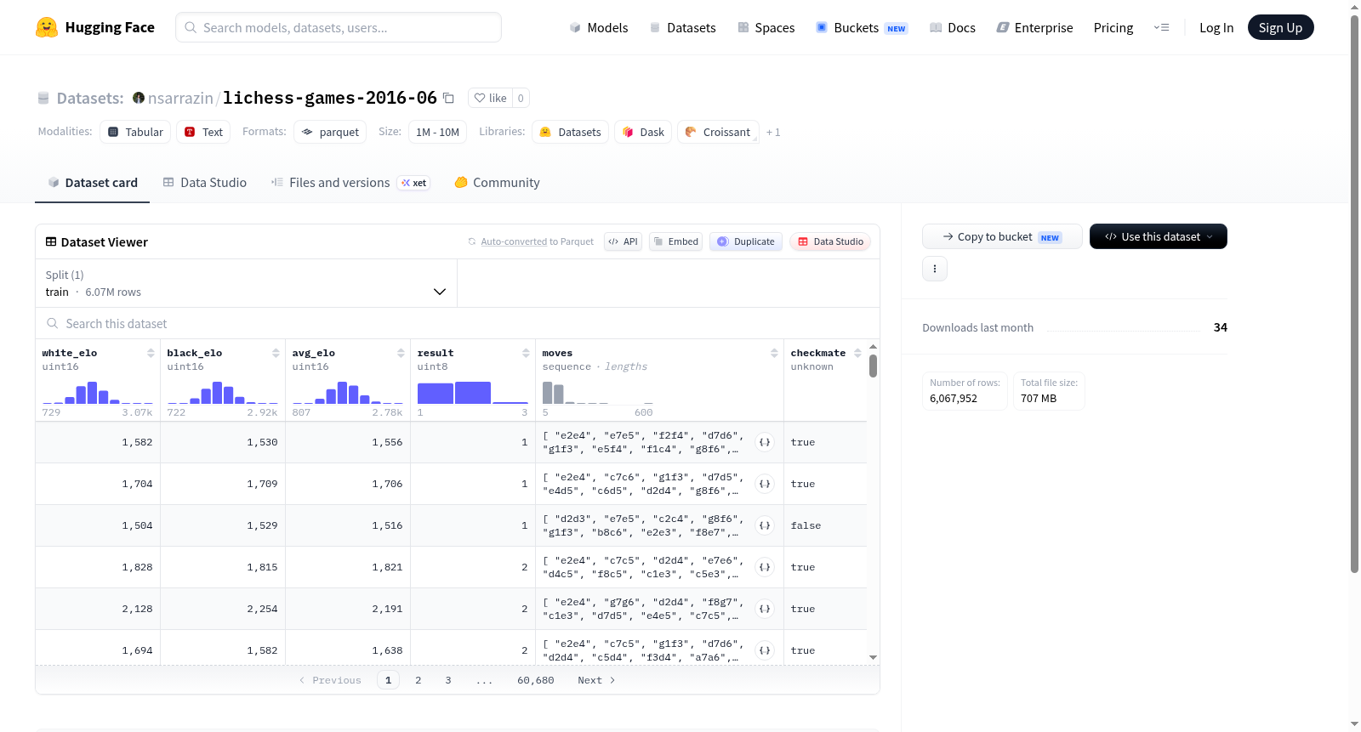Toggle sort on the white_elo column
The height and width of the screenshot is (732, 1361).
[151, 353]
